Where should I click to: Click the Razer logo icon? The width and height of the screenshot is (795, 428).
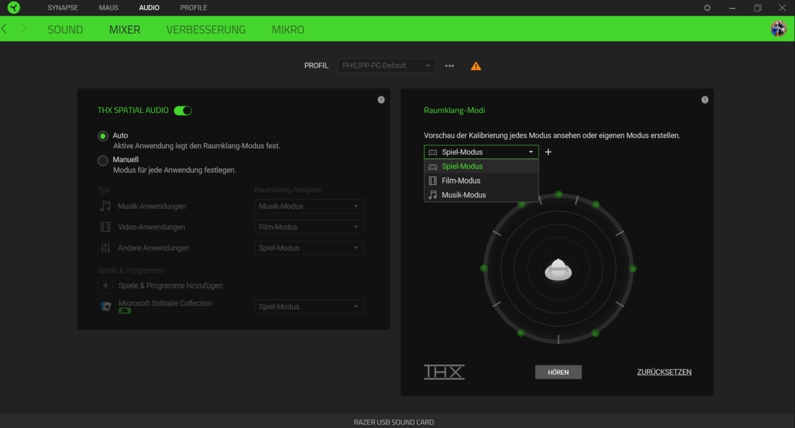(x=14, y=8)
